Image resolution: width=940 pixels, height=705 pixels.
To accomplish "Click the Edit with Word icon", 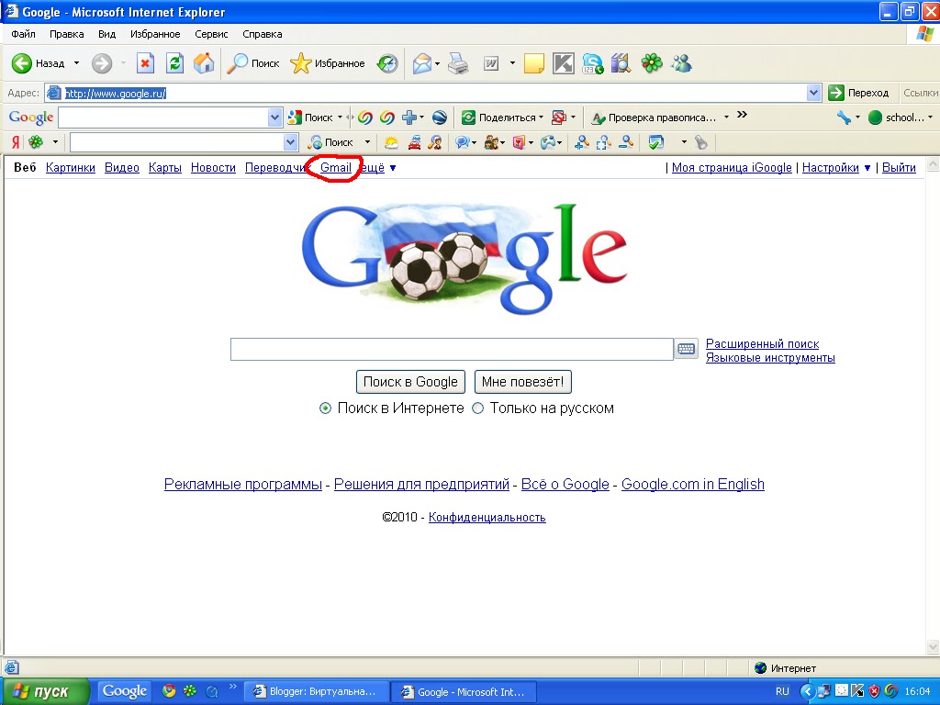I will tap(491, 63).
